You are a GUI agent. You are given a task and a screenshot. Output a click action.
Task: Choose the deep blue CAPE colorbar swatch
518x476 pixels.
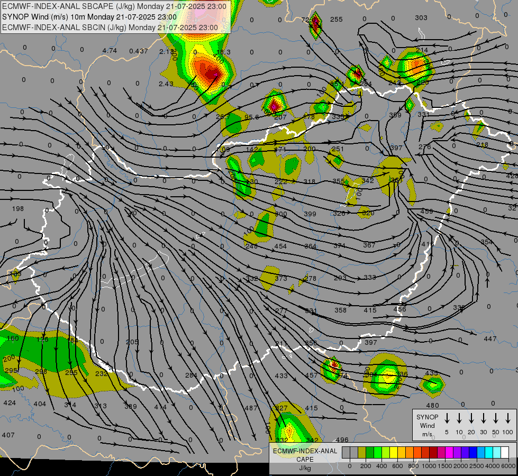[x=472, y=452]
